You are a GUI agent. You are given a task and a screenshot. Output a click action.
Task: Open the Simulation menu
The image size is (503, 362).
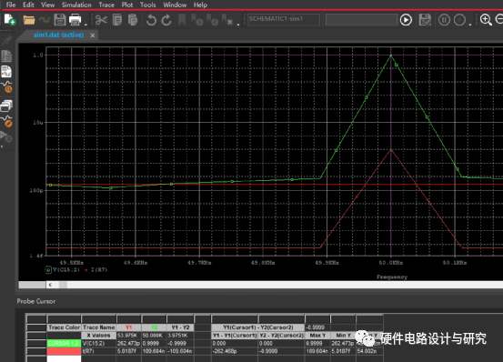point(76,5)
